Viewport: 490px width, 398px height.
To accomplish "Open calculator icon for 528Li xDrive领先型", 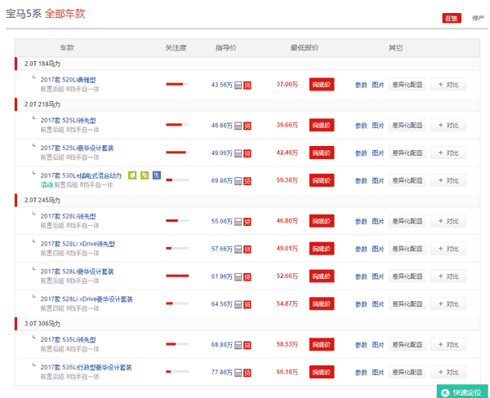I will tap(238, 249).
